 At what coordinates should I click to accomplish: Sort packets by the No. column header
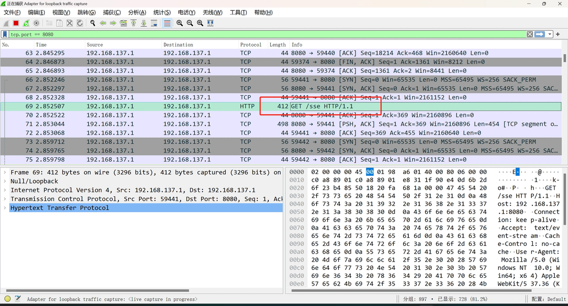click(17, 44)
